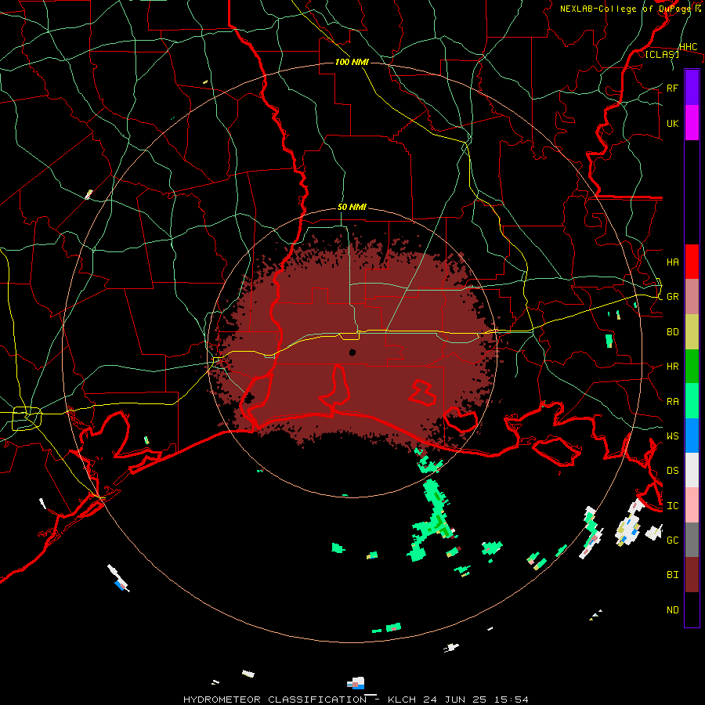Click the brown BI legend color swatch
Viewport: 705px width, 705px height.
(692, 575)
